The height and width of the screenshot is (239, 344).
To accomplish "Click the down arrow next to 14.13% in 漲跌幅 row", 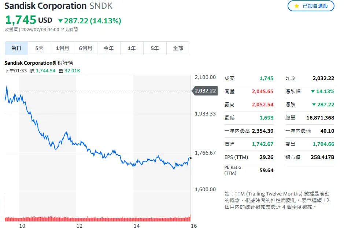I will click(313, 91).
